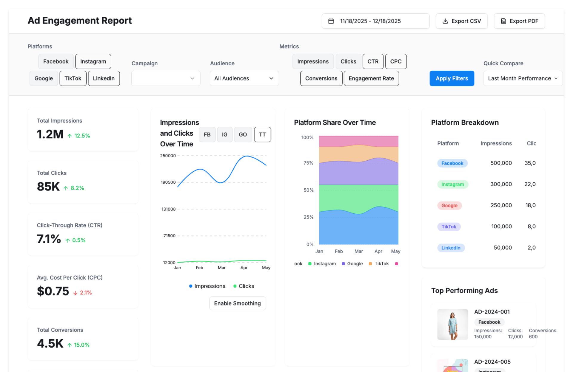
Task: Toggle the Engagement Rate metric
Action: 371,78
